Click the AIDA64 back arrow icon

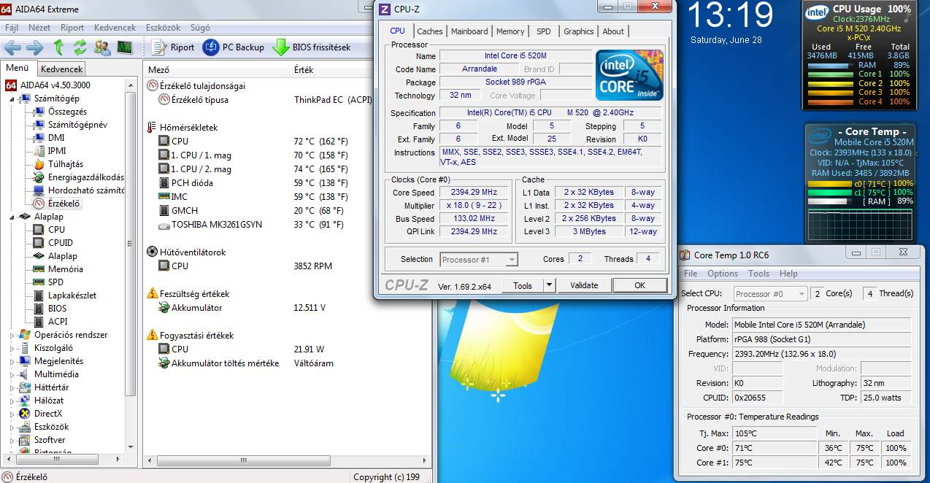[12, 47]
